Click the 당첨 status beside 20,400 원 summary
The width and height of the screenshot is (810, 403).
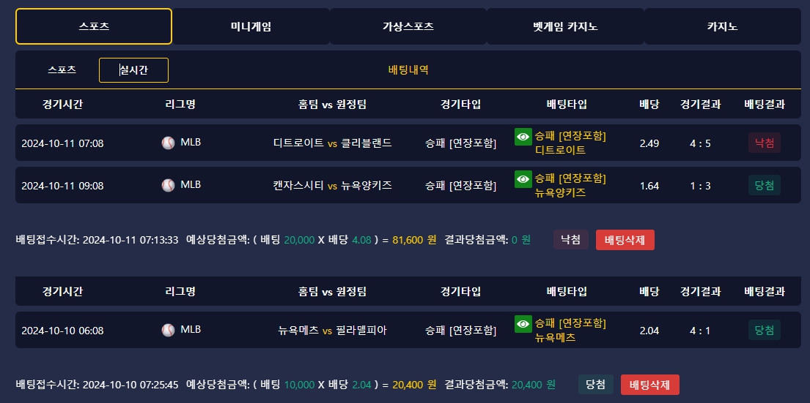595,385
